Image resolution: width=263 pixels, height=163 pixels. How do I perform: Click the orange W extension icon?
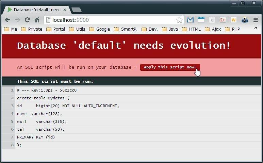tap(233, 20)
